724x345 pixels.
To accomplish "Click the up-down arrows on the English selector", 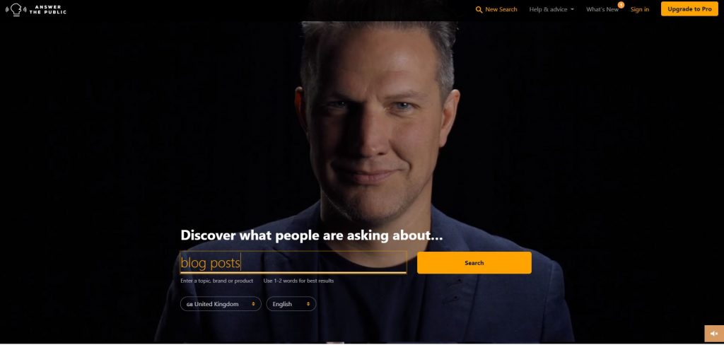I will click(308, 304).
